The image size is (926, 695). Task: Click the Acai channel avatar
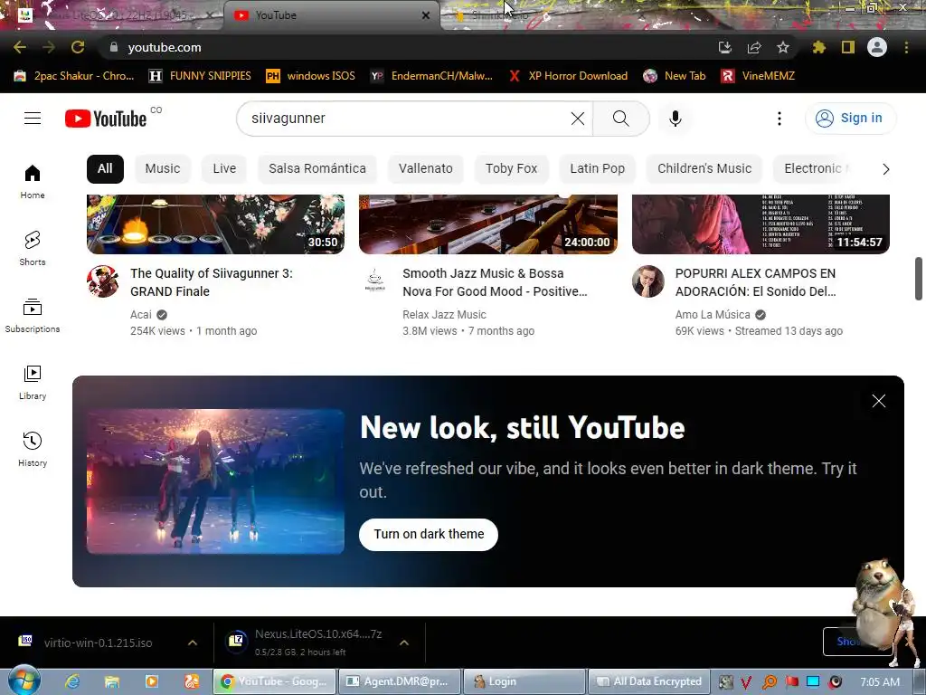tap(103, 281)
